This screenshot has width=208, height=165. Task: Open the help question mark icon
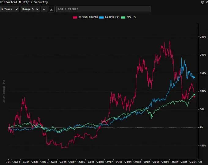coord(202,2)
